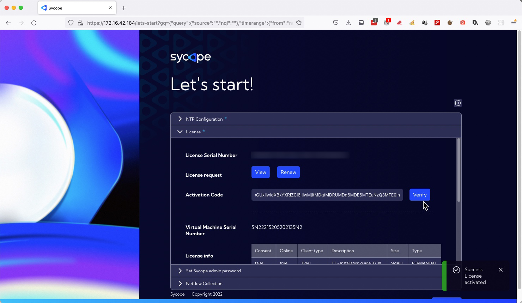Click the Sycope logo
The width and height of the screenshot is (522, 303).
pos(190,57)
